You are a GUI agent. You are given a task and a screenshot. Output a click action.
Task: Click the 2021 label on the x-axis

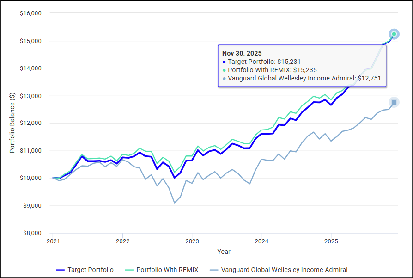53,241
